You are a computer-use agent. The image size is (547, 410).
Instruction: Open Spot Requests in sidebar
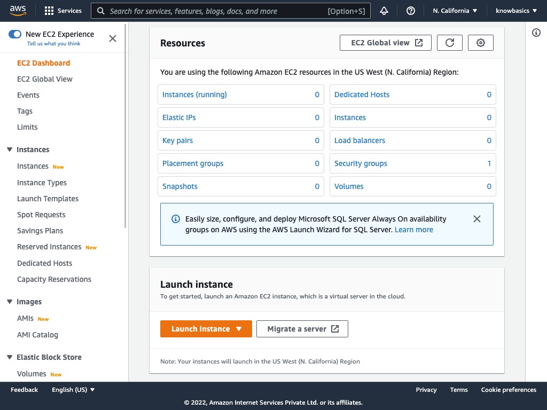(x=41, y=215)
